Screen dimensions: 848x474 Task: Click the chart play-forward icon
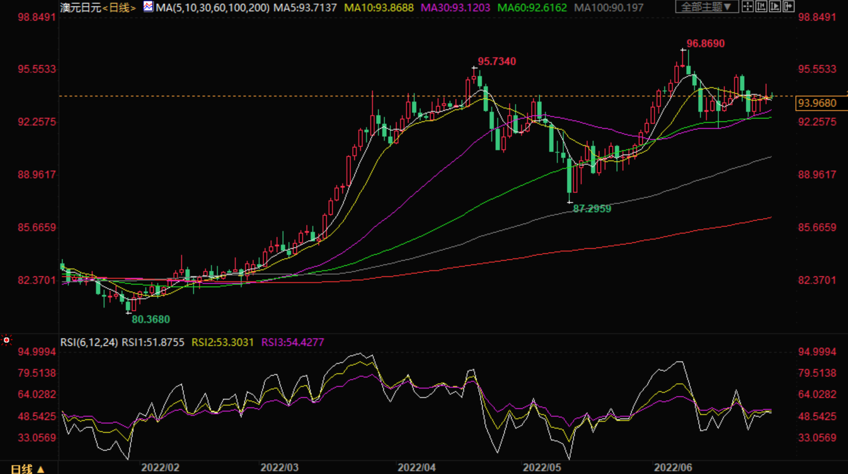coord(775,7)
